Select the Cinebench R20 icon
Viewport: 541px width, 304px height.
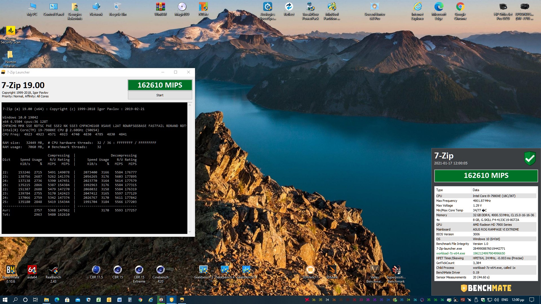(160, 274)
